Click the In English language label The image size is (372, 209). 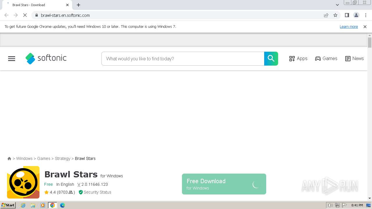coord(65,184)
